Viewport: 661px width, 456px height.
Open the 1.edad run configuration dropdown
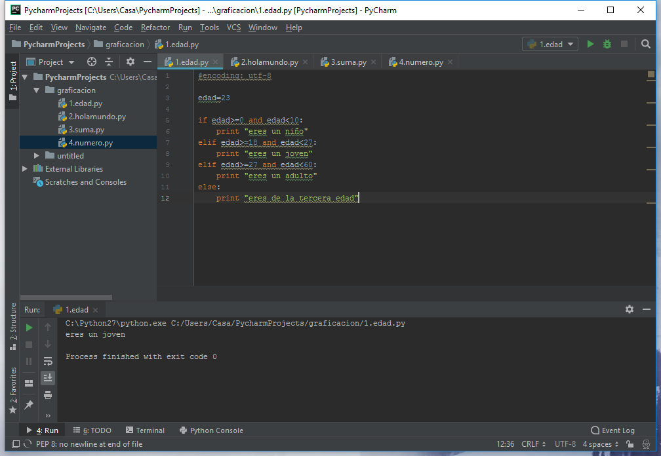point(550,44)
